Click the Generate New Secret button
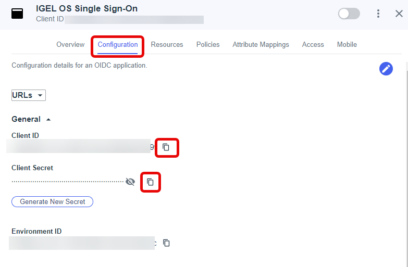The width and height of the screenshot is (408, 267). pos(52,201)
